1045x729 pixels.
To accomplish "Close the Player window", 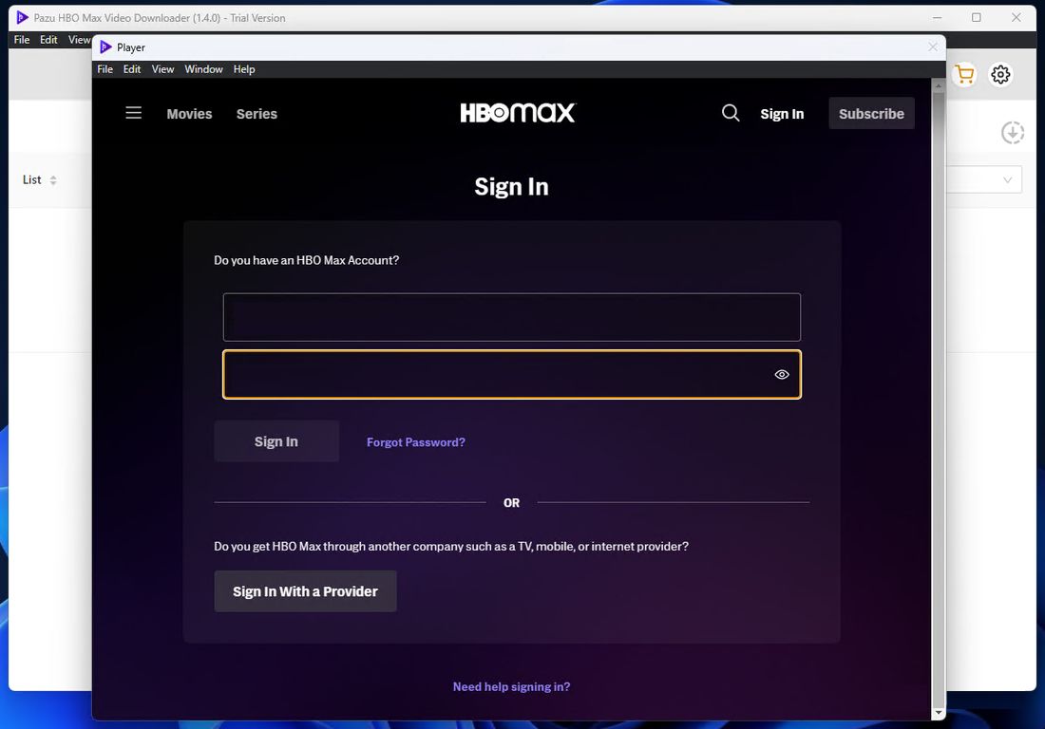I will tap(933, 47).
